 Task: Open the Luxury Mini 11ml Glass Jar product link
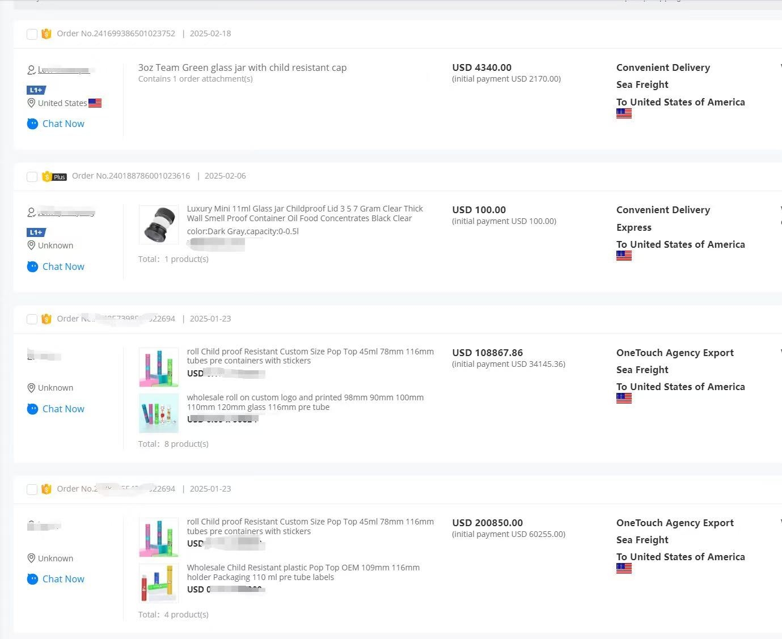[305, 213]
